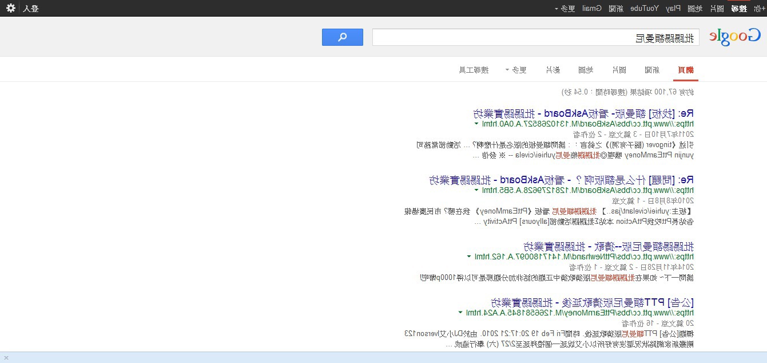Screen dimensions: 767x363
Task: Open Gmail in the top bar
Action: coord(592,8)
